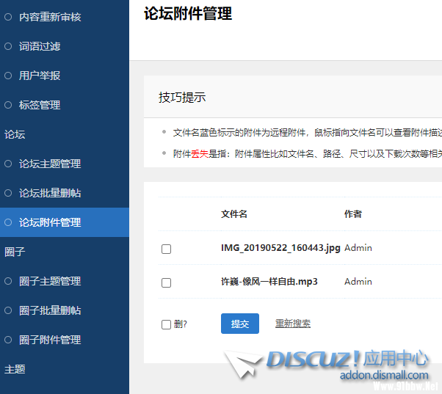The image size is (442, 394).
Task: Open 圈子附件管理 in sidebar
Action: (49, 340)
